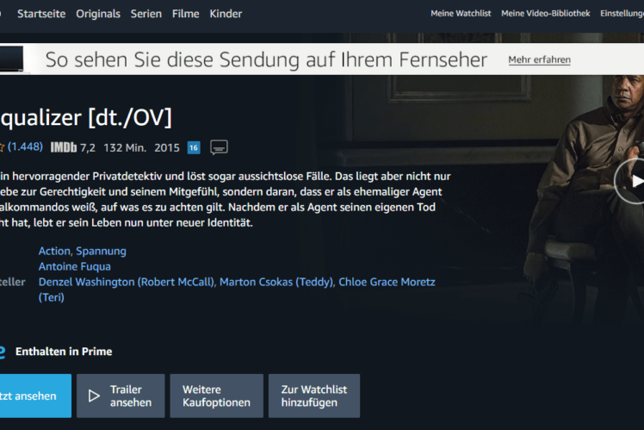Open the Kinder section

[226, 14]
